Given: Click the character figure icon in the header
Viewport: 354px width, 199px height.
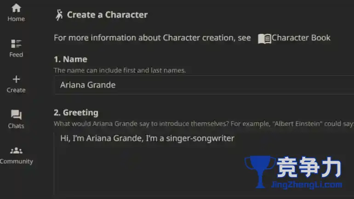Looking at the screenshot, I should pyautogui.click(x=59, y=15).
